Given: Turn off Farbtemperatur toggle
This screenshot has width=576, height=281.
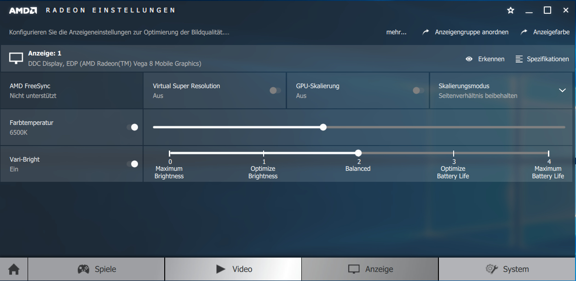Looking at the screenshot, I should [132, 127].
